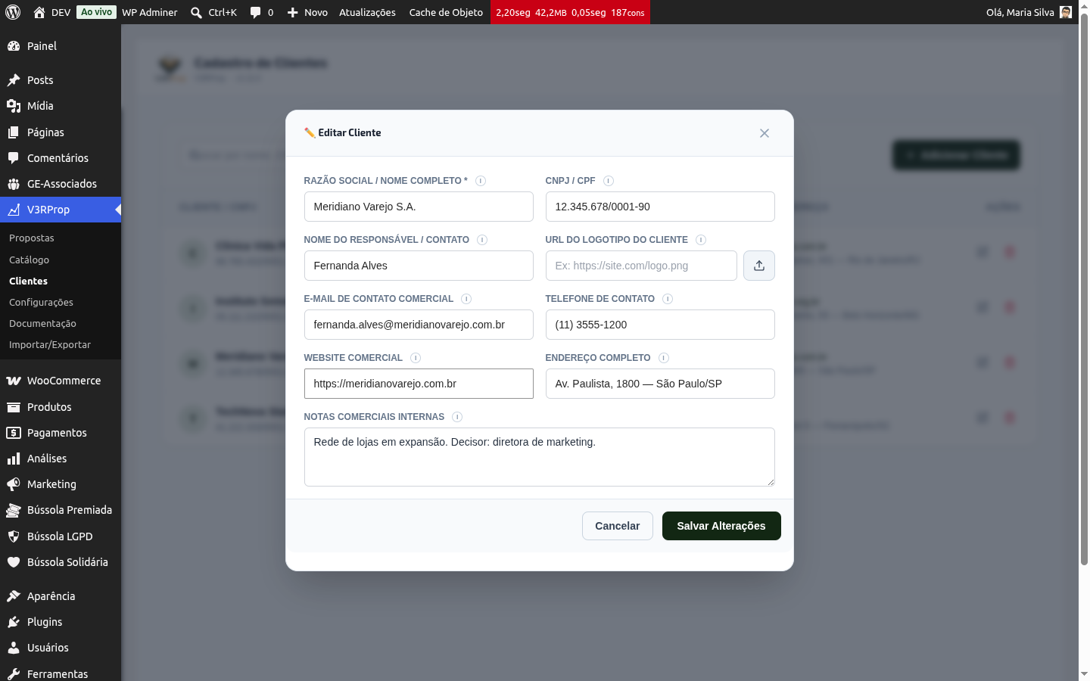Image resolution: width=1090 pixels, height=681 pixels.
Task: Click the Análises bar chart icon
Action: (14, 459)
